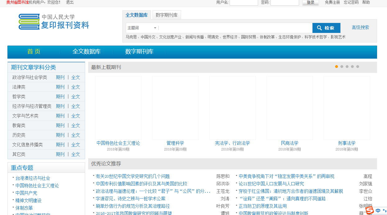Select 全文数据库 in the navigation bar
Image resolution: width=387 pixels, height=215 pixels.
86,52
